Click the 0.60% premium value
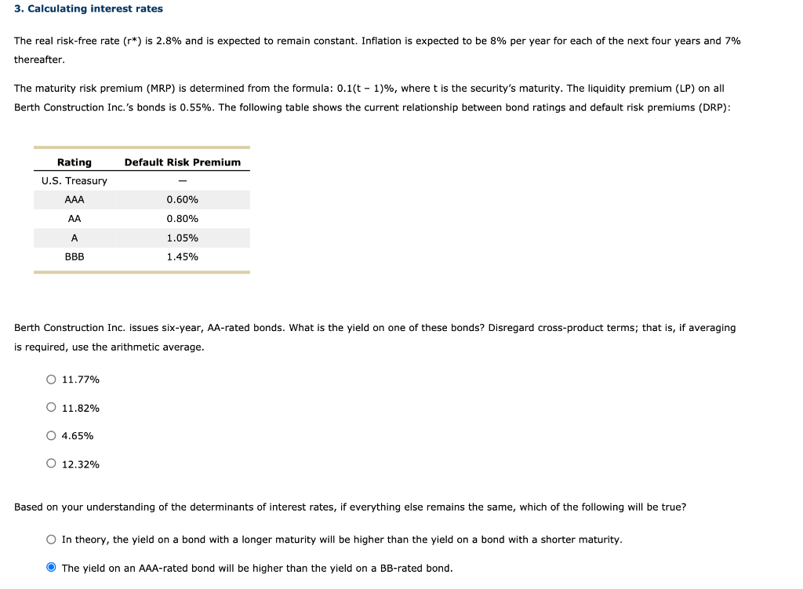 coord(182,200)
